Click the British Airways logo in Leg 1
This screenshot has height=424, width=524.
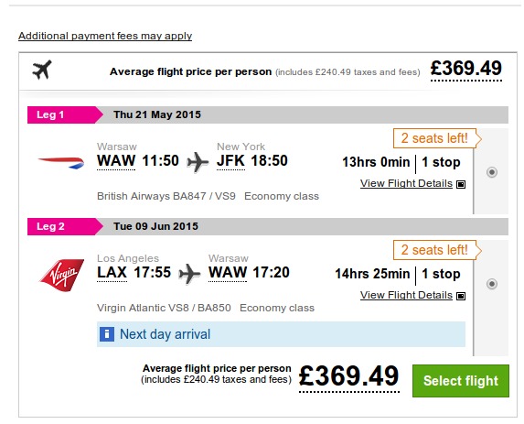click(x=61, y=163)
